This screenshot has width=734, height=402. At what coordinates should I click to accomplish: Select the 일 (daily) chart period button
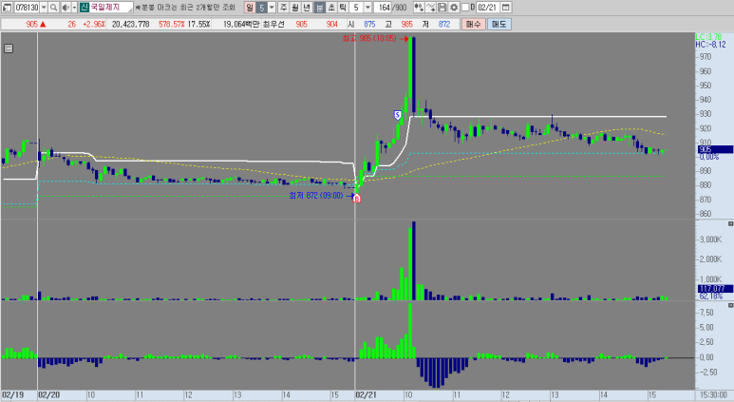(250, 8)
